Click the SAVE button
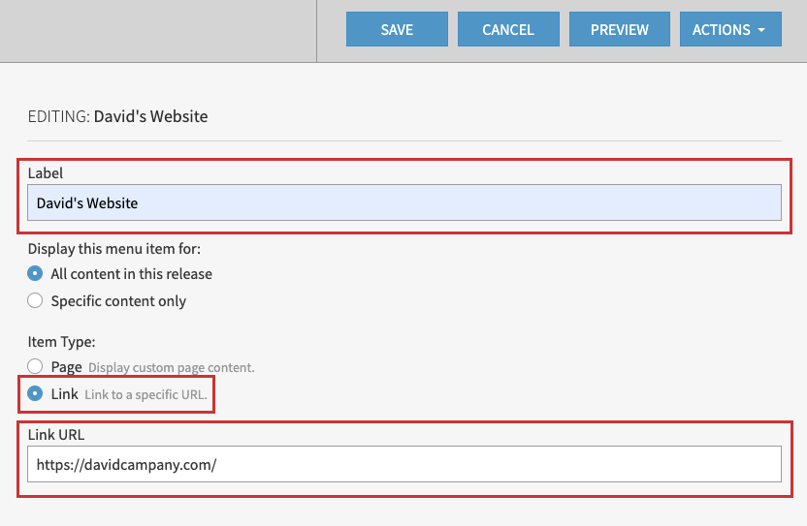The height and width of the screenshot is (526, 807). coord(397,29)
